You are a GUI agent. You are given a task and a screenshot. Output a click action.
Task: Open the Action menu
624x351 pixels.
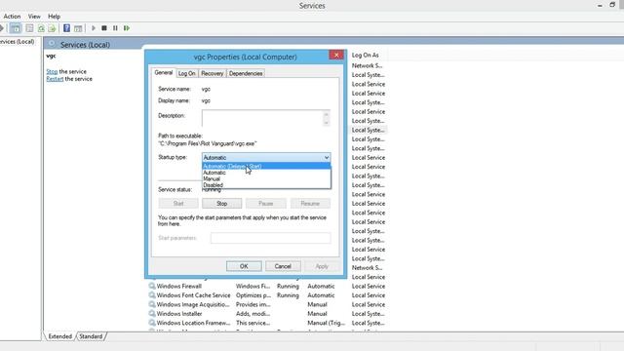coord(12,17)
